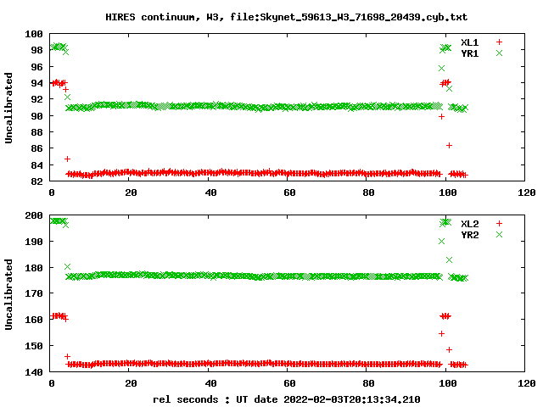This screenshot has height=407, width=543.
Task: Click the 96 y-axis tick label
Action: [36, 67]
